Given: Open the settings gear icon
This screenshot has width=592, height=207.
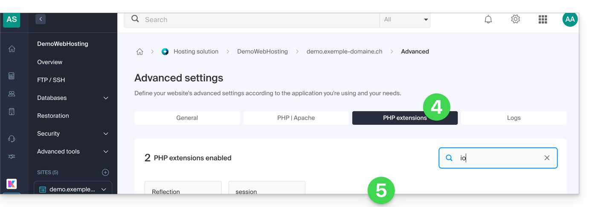Looking at the screenshot, I should click(x=515, y=19).
